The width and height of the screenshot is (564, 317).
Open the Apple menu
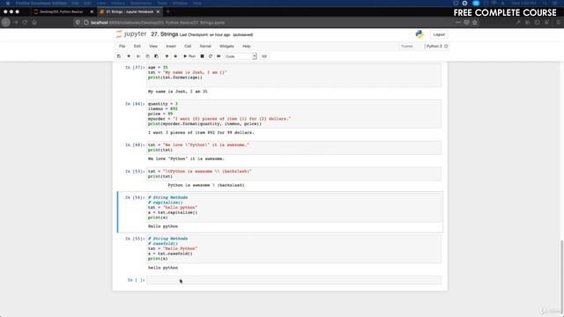[8, 3]
